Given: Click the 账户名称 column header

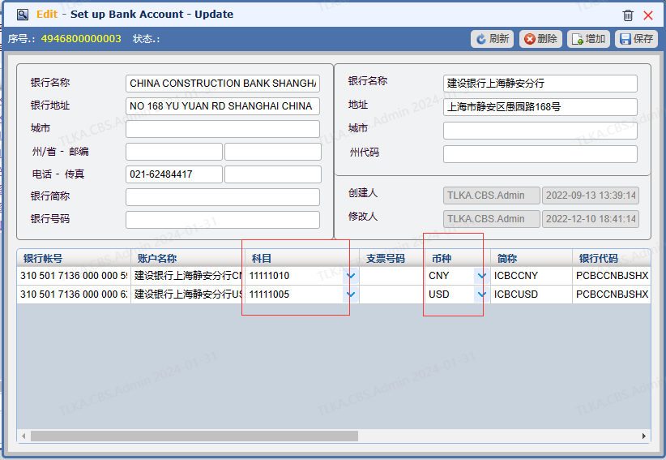Looking at the screenshot, I should (188, 258).
